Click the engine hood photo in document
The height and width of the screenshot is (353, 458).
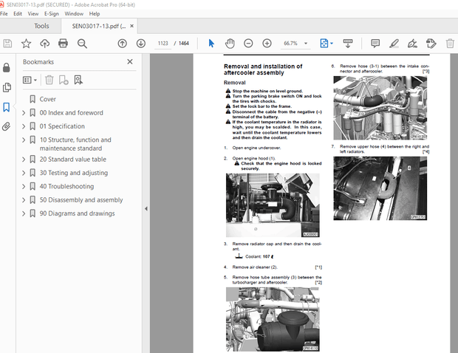(273, 205)
